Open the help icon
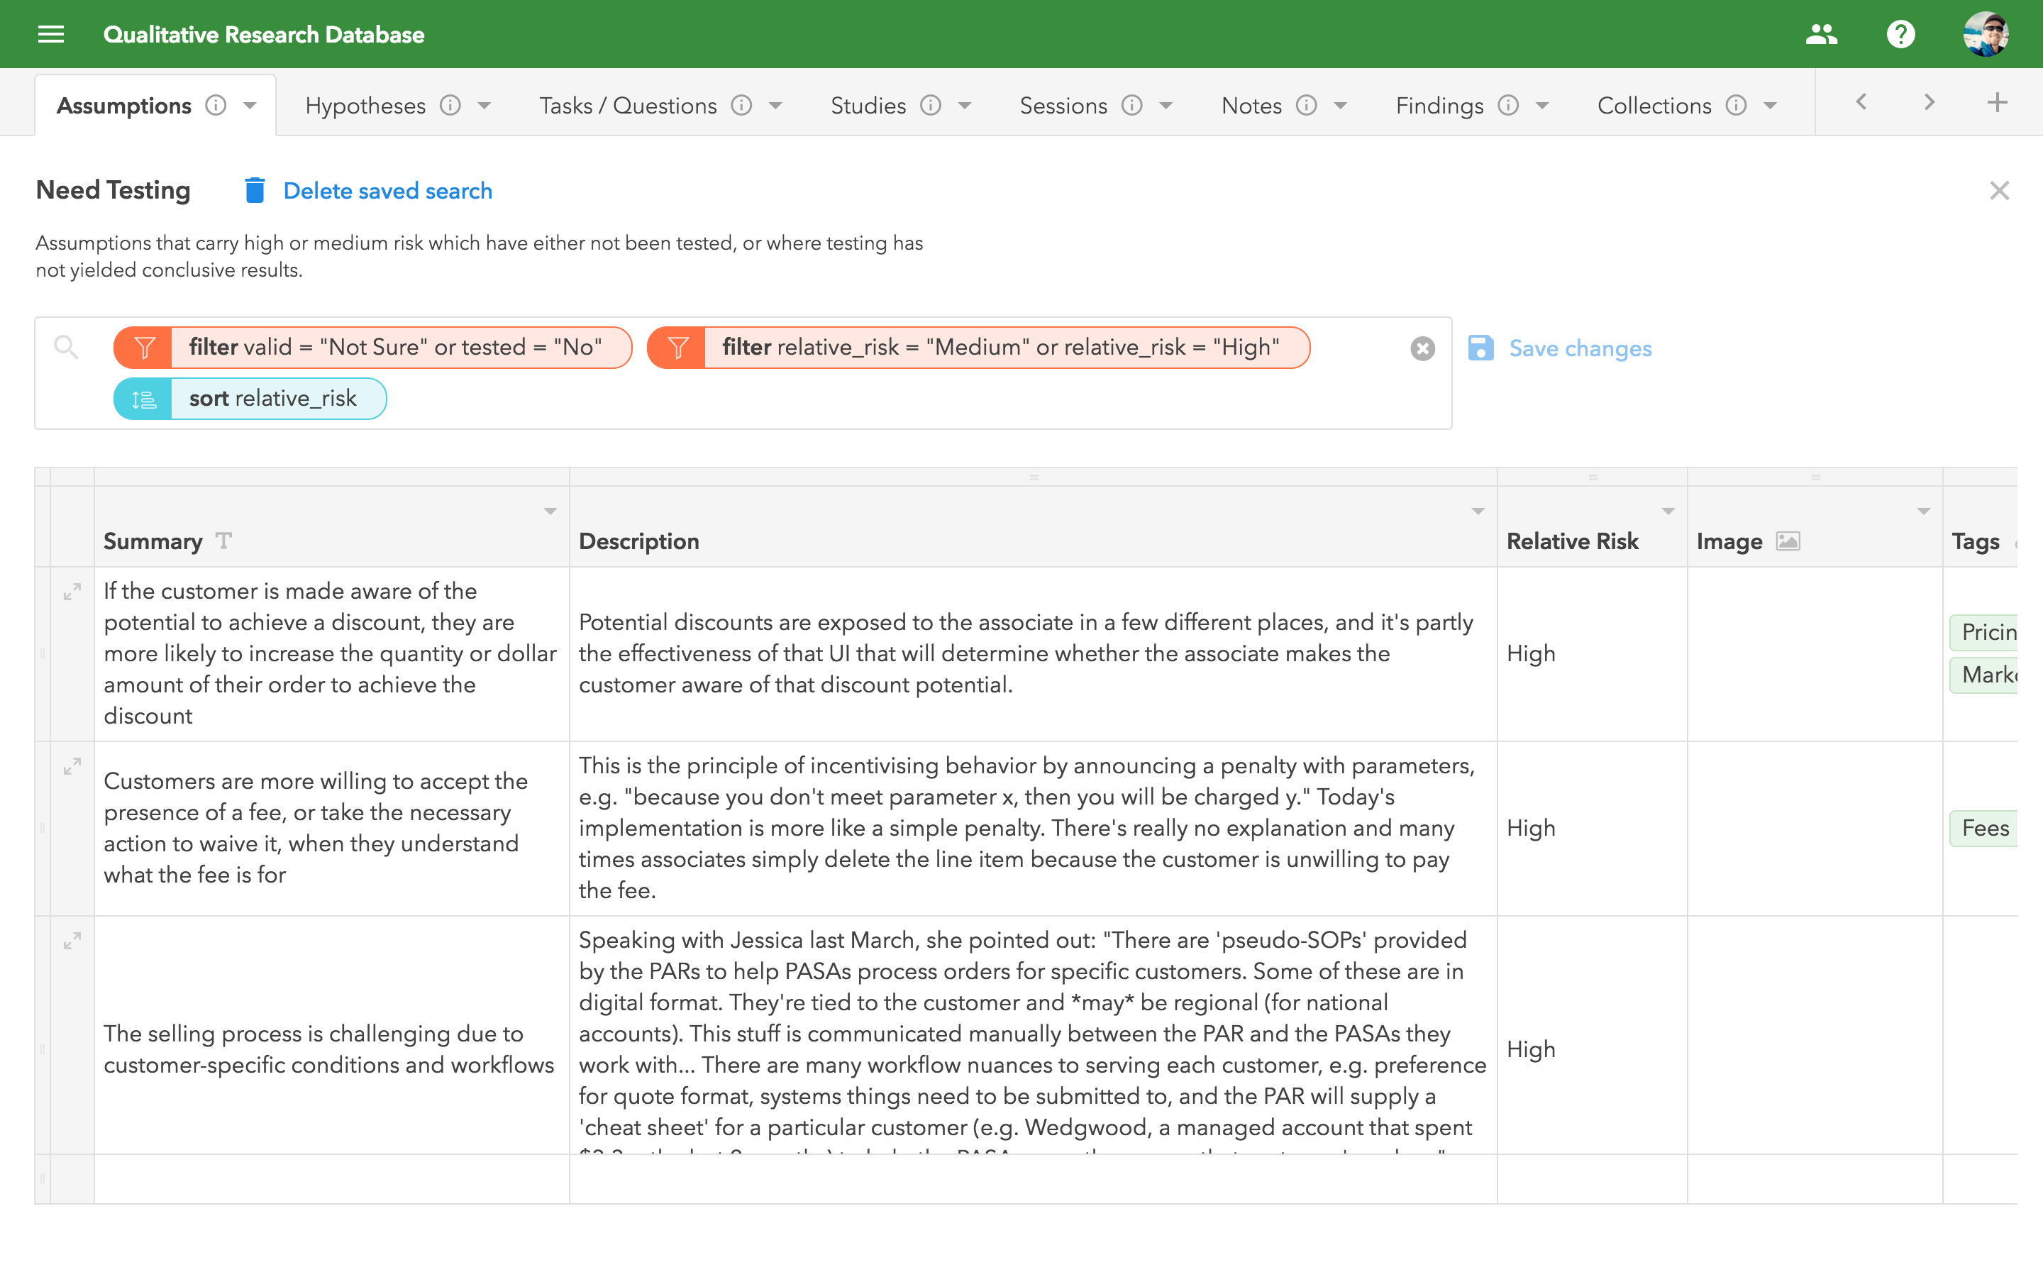The width and height of the screenshot is (2043, 1277). coord(1901,34)
